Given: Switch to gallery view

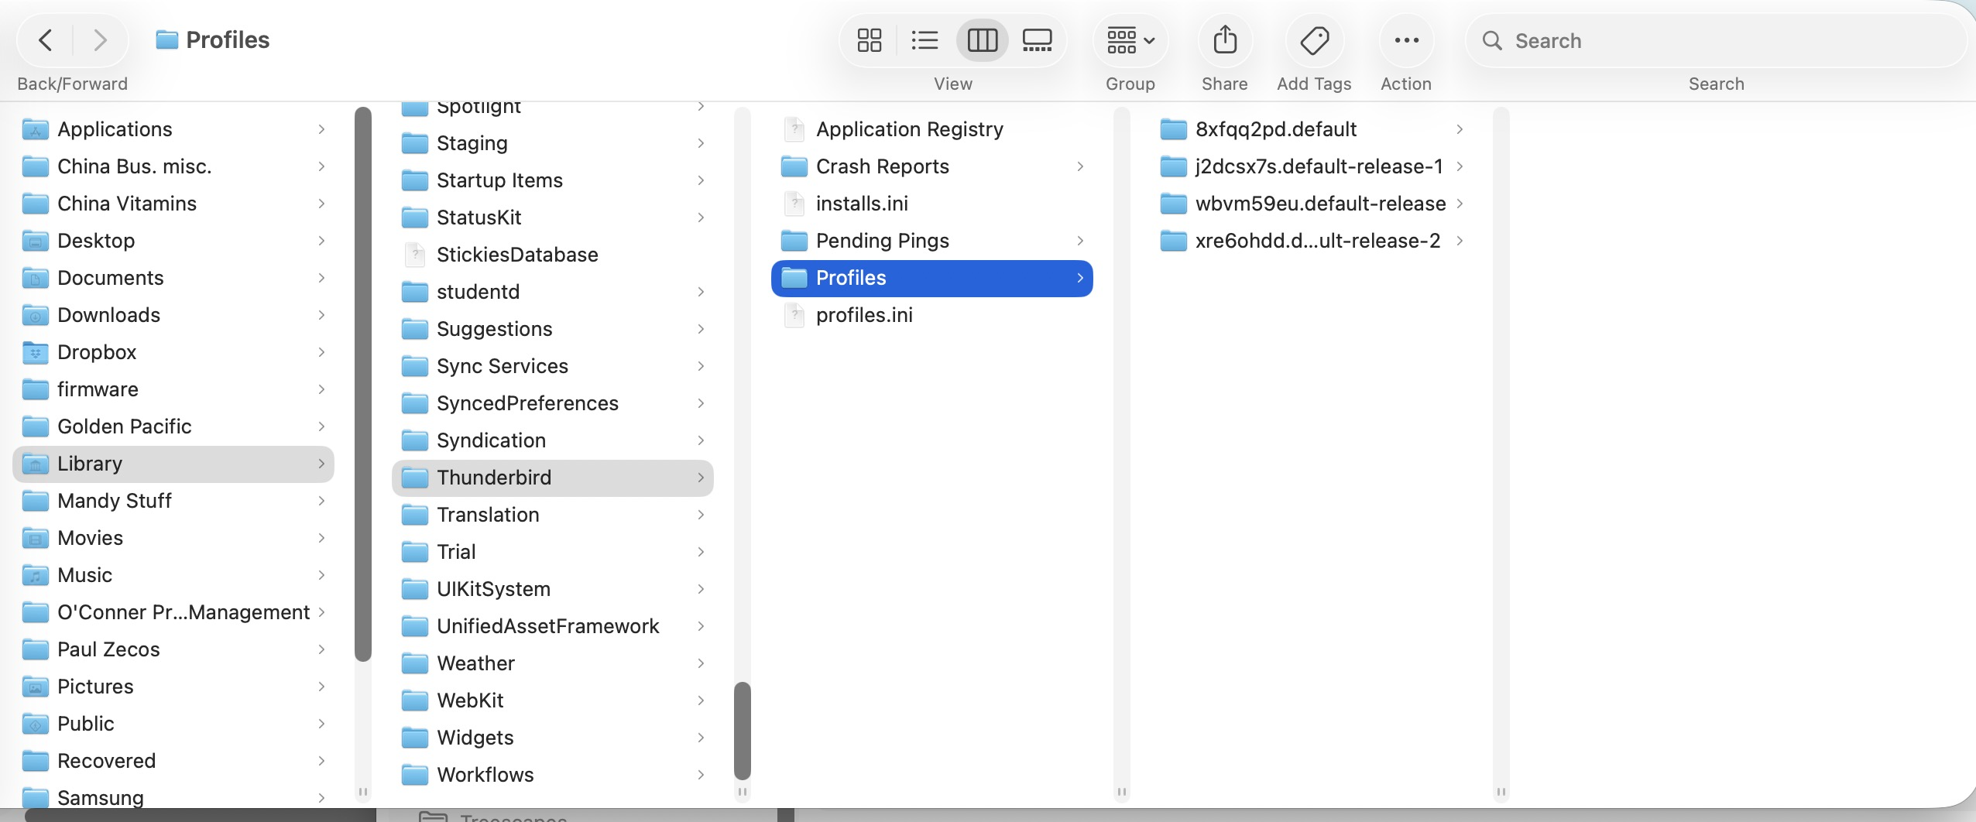Looking at the screenshot, I should [x=1037, y=40].
